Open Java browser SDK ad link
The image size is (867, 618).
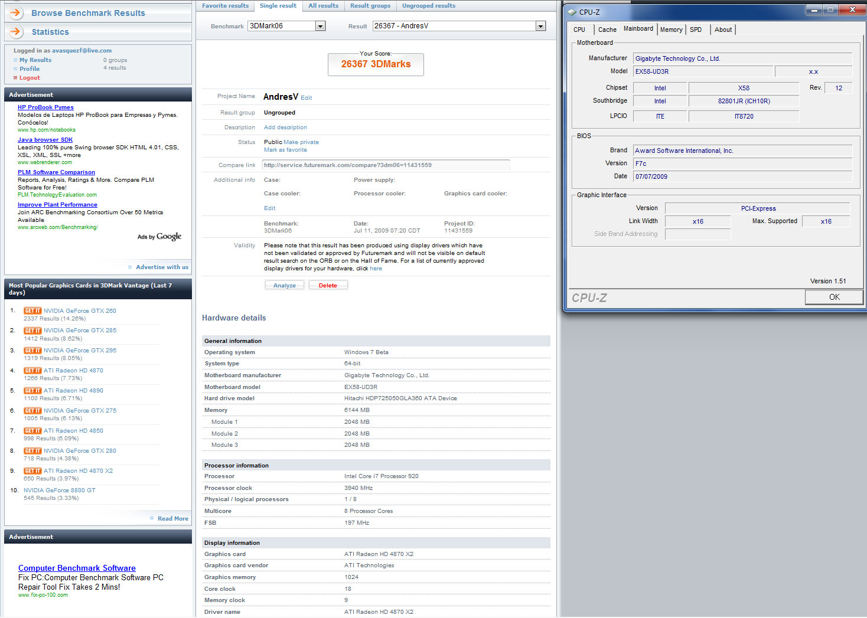pos(45,140)
